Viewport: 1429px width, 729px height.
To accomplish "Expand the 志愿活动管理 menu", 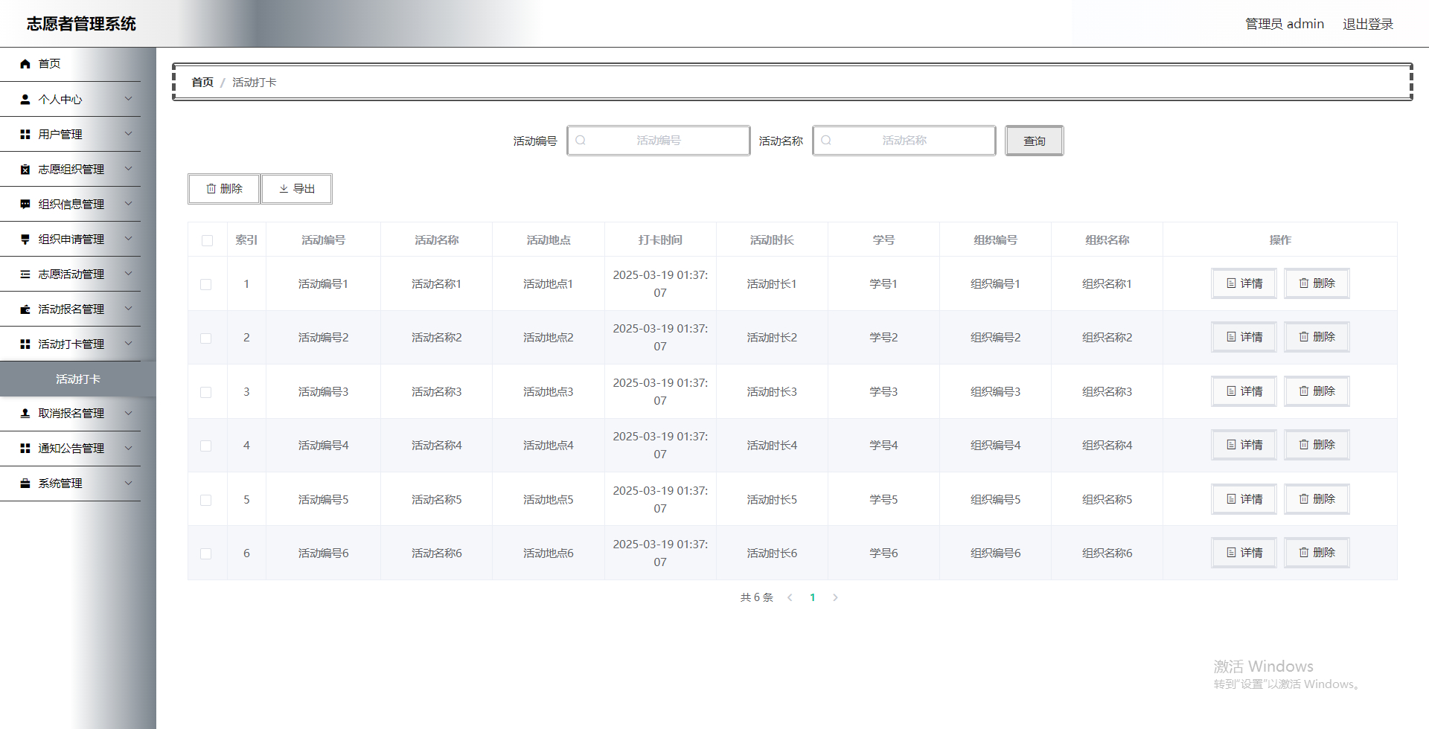I will [71, 274].
